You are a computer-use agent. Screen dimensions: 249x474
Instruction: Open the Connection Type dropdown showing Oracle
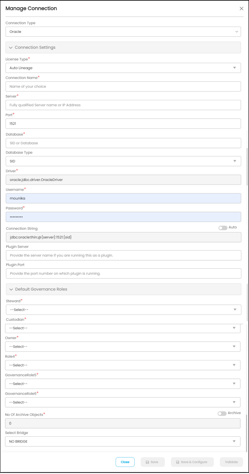pos(123,32)
